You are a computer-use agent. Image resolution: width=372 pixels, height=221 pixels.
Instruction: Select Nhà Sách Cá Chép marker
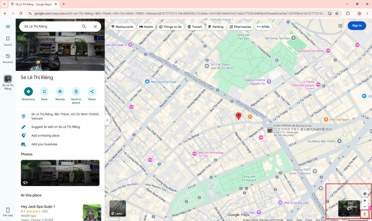(147, 82)
